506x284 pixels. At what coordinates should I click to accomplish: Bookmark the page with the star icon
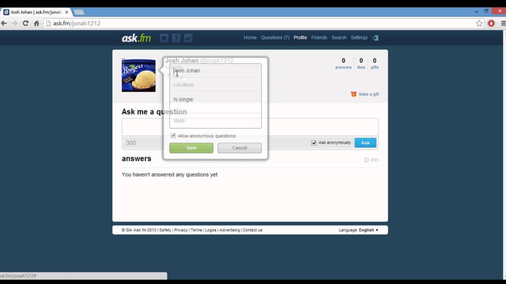point(479,23)
